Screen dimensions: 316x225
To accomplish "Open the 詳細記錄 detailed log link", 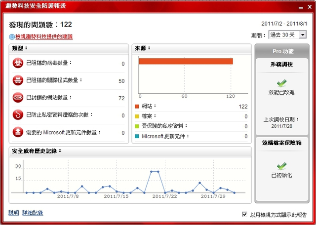I will [33, 213].
